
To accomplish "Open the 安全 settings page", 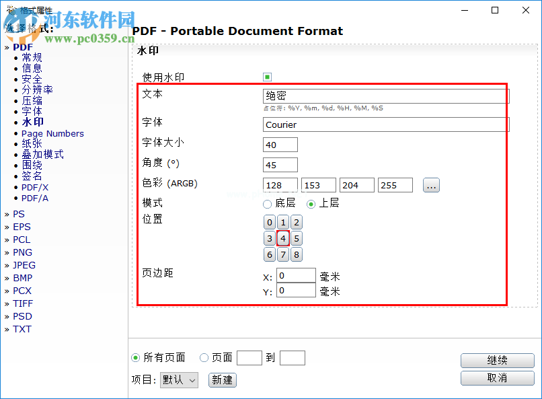I will [31, 78].
